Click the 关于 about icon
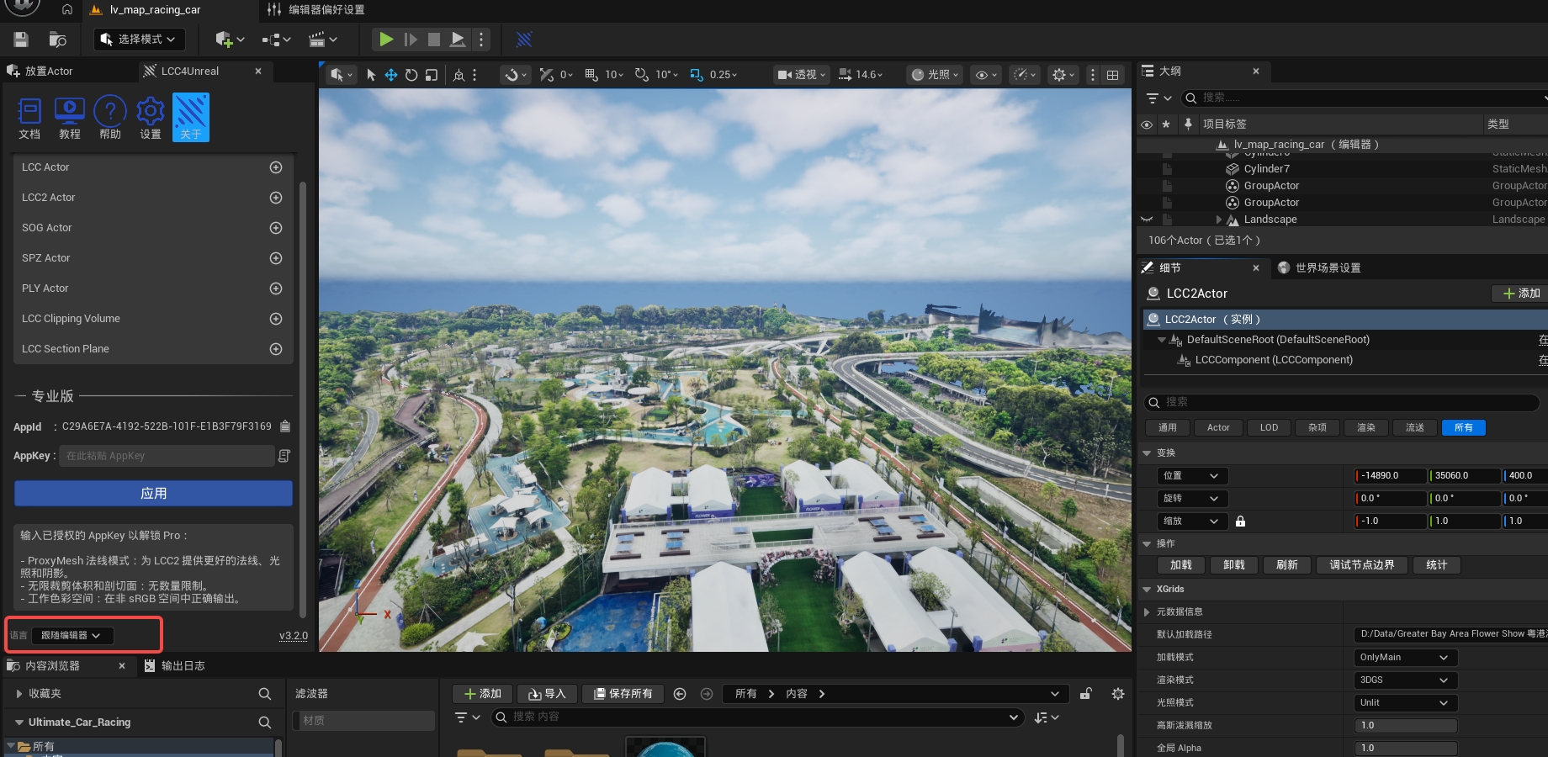The image size is (1548, 757). (191, 118)
